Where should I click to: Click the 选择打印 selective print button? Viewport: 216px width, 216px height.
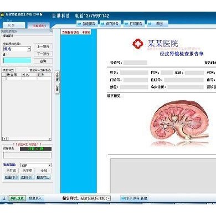click(x=27, y=177)
